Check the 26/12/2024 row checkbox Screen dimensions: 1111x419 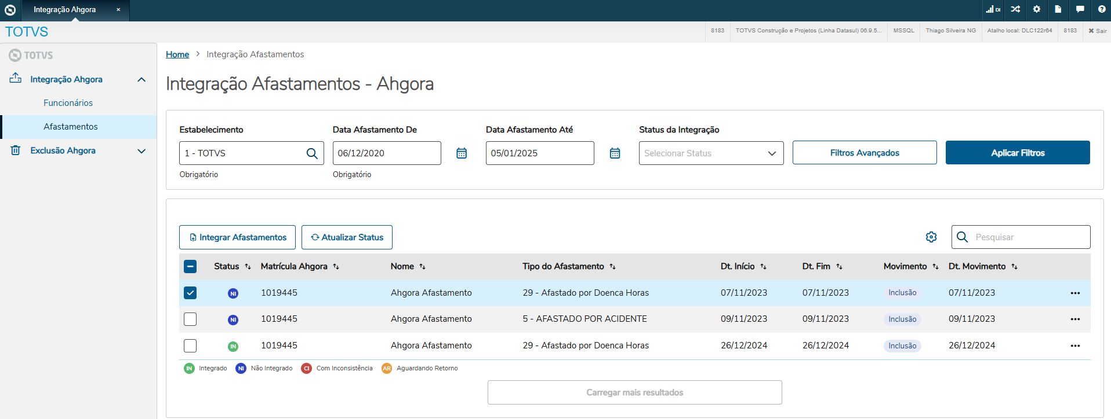190,346
